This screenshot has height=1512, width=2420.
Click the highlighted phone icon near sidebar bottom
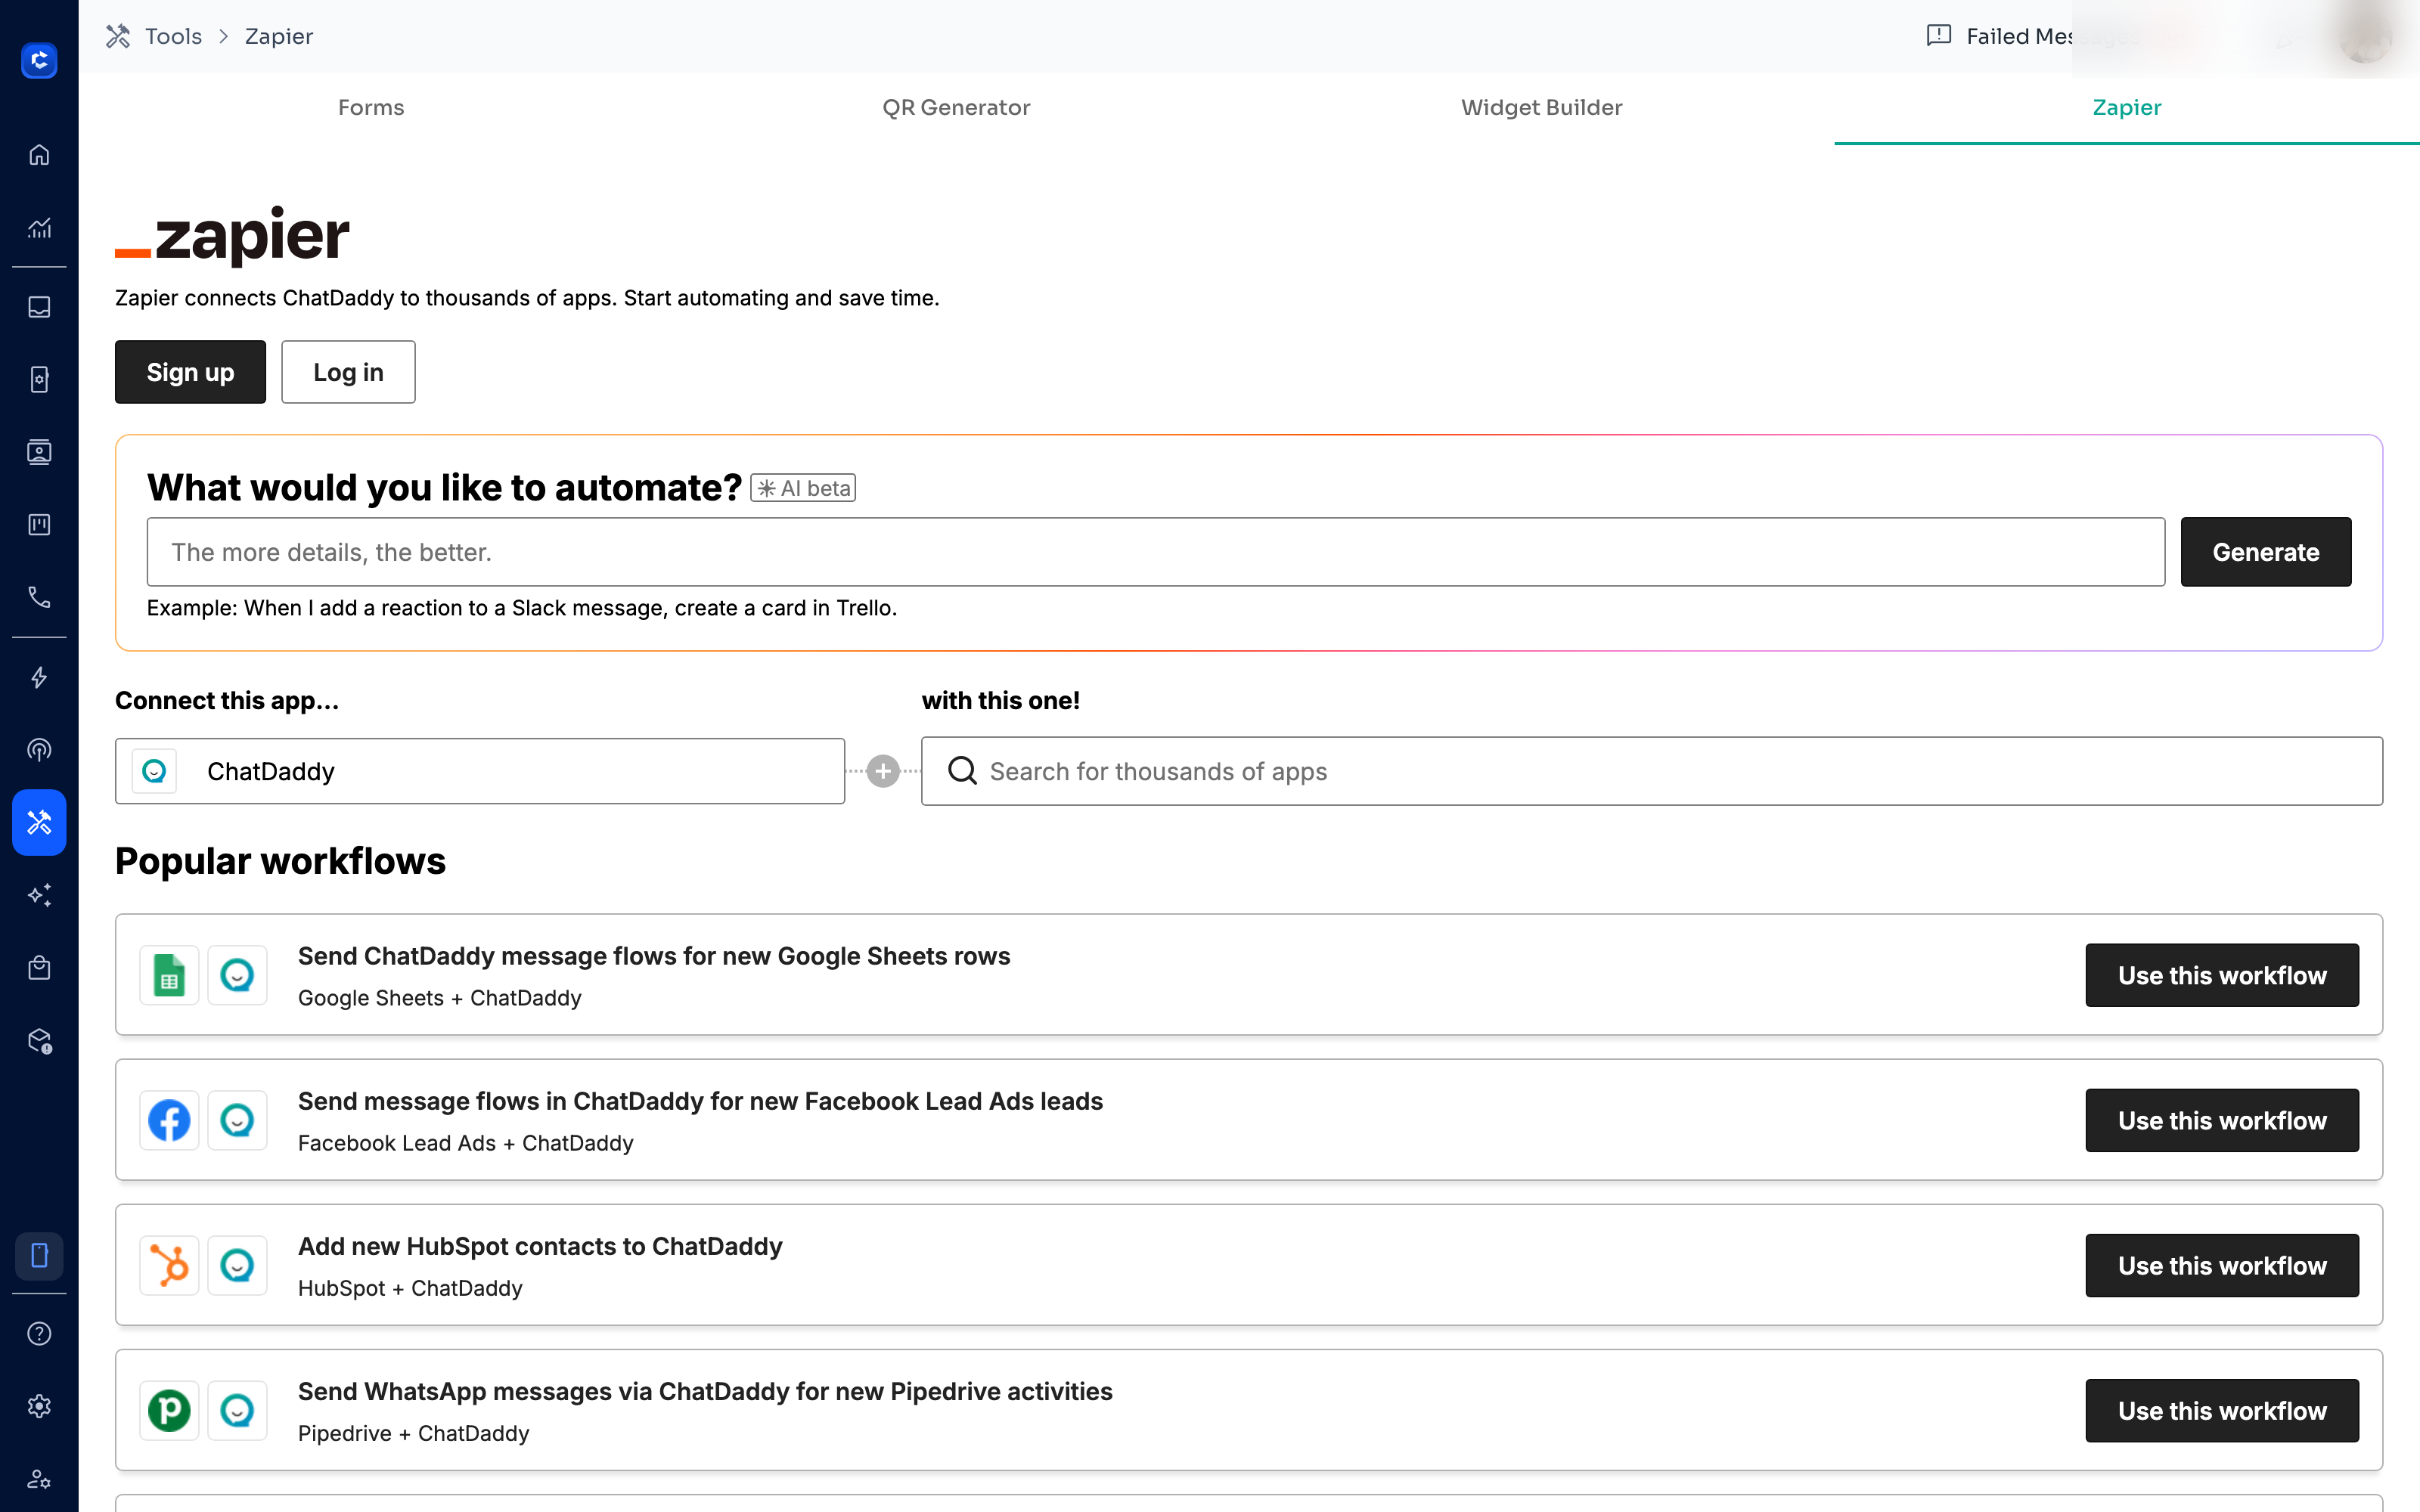[x=39, y=1255]
